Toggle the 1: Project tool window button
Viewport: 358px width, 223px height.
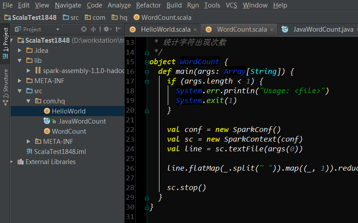(5, 43)
